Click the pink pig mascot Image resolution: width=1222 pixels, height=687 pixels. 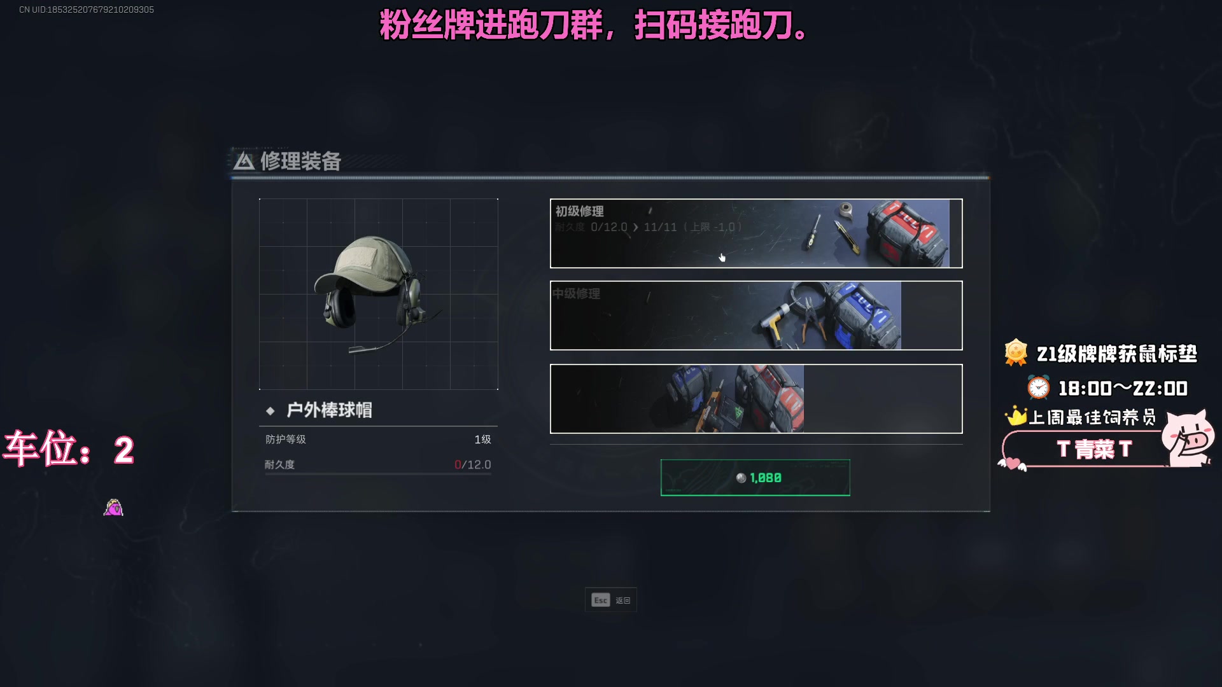point(1188,438)
